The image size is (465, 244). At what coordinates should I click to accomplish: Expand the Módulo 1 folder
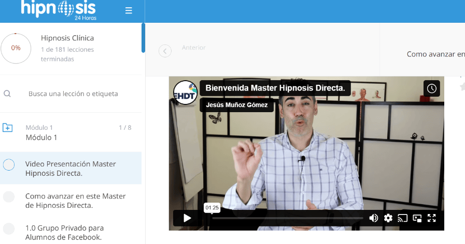8,128
